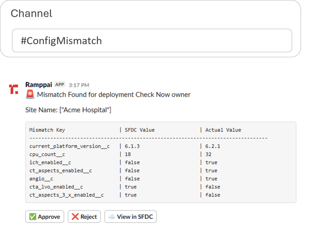Click the Ramppai app avatar icon

[x=13, y=89]
